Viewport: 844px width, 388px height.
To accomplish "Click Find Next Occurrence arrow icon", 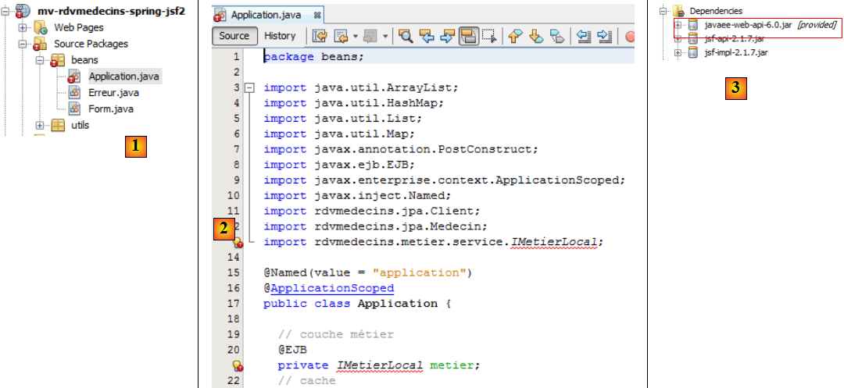I will 448,36.
